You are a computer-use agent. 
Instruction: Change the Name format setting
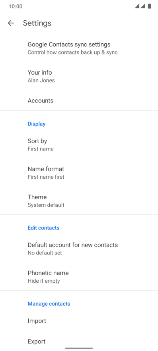pos(79,173)
